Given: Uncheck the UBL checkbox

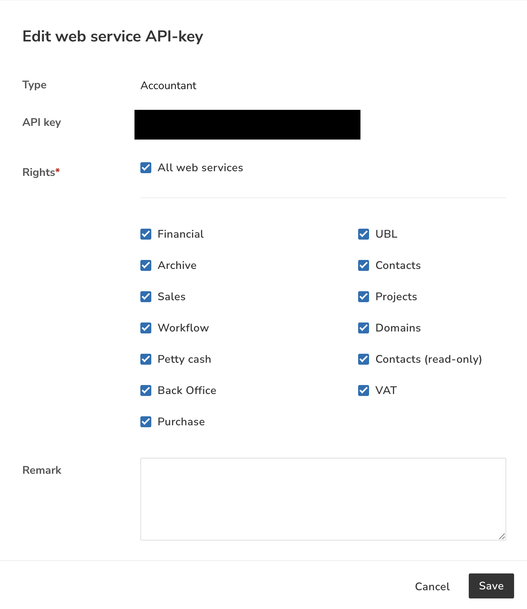Looking at the screenshot, I should click(364, 234).
